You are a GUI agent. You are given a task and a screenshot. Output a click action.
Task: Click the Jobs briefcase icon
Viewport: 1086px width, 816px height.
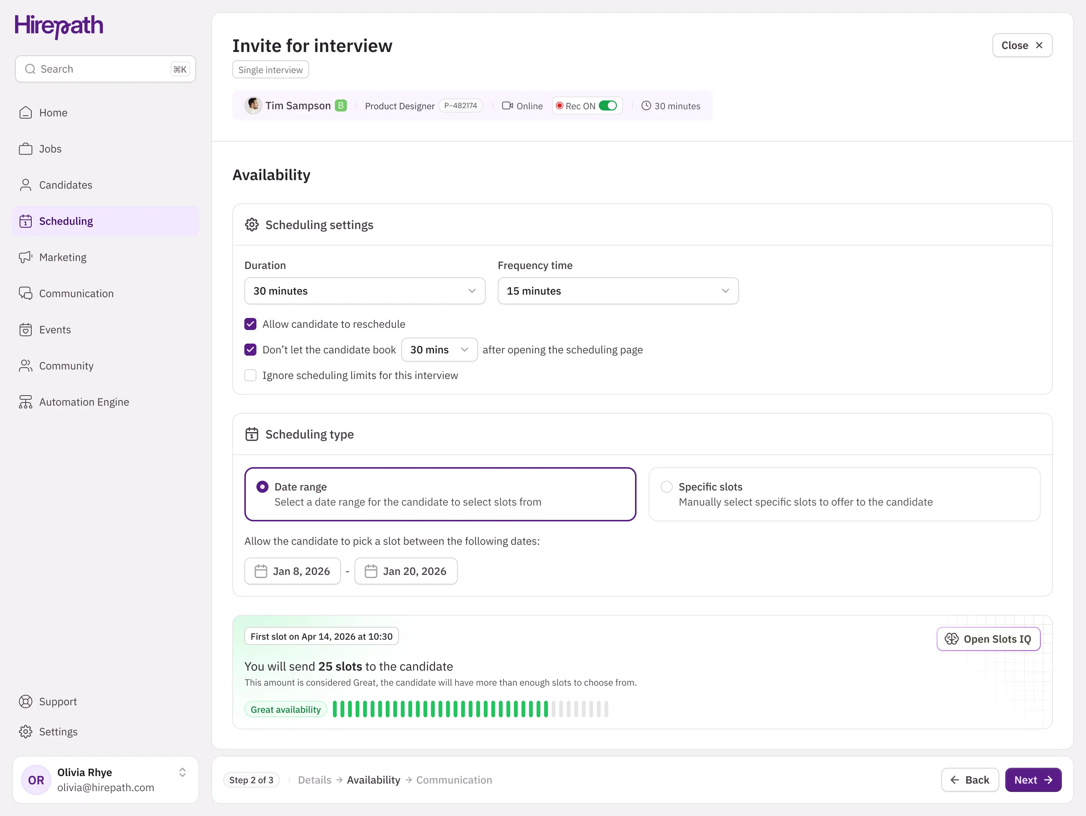(26, 149)
